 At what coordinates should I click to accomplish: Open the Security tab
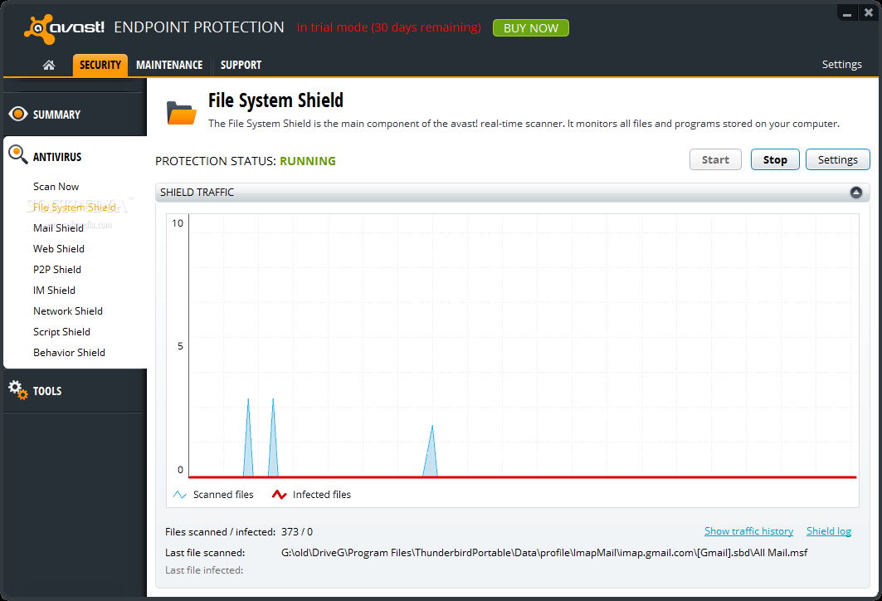point(100,65)
